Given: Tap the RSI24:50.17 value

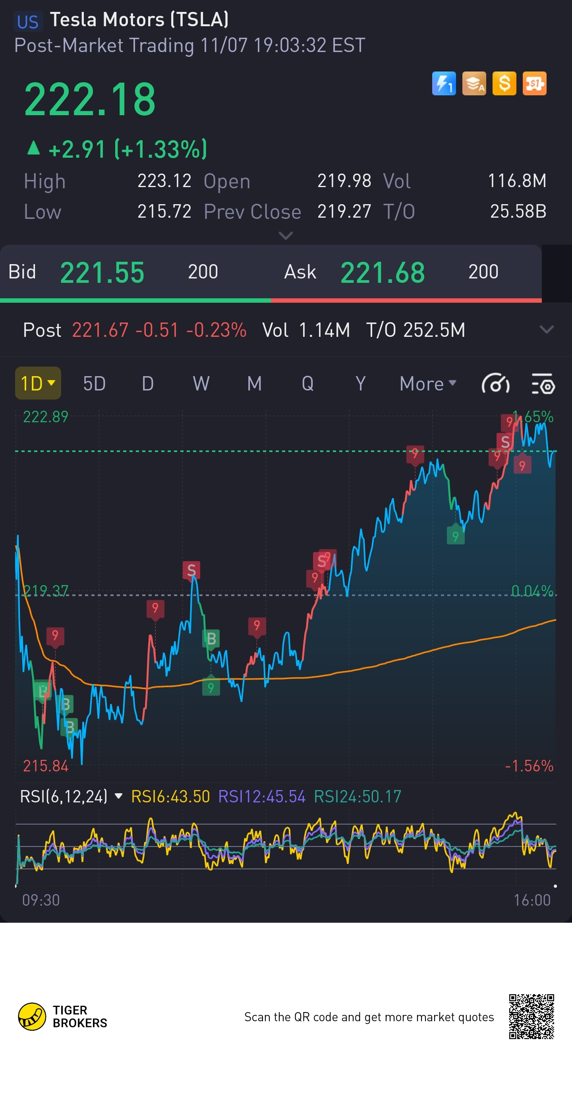Looking at the screenshot, I should click(357, 796).
